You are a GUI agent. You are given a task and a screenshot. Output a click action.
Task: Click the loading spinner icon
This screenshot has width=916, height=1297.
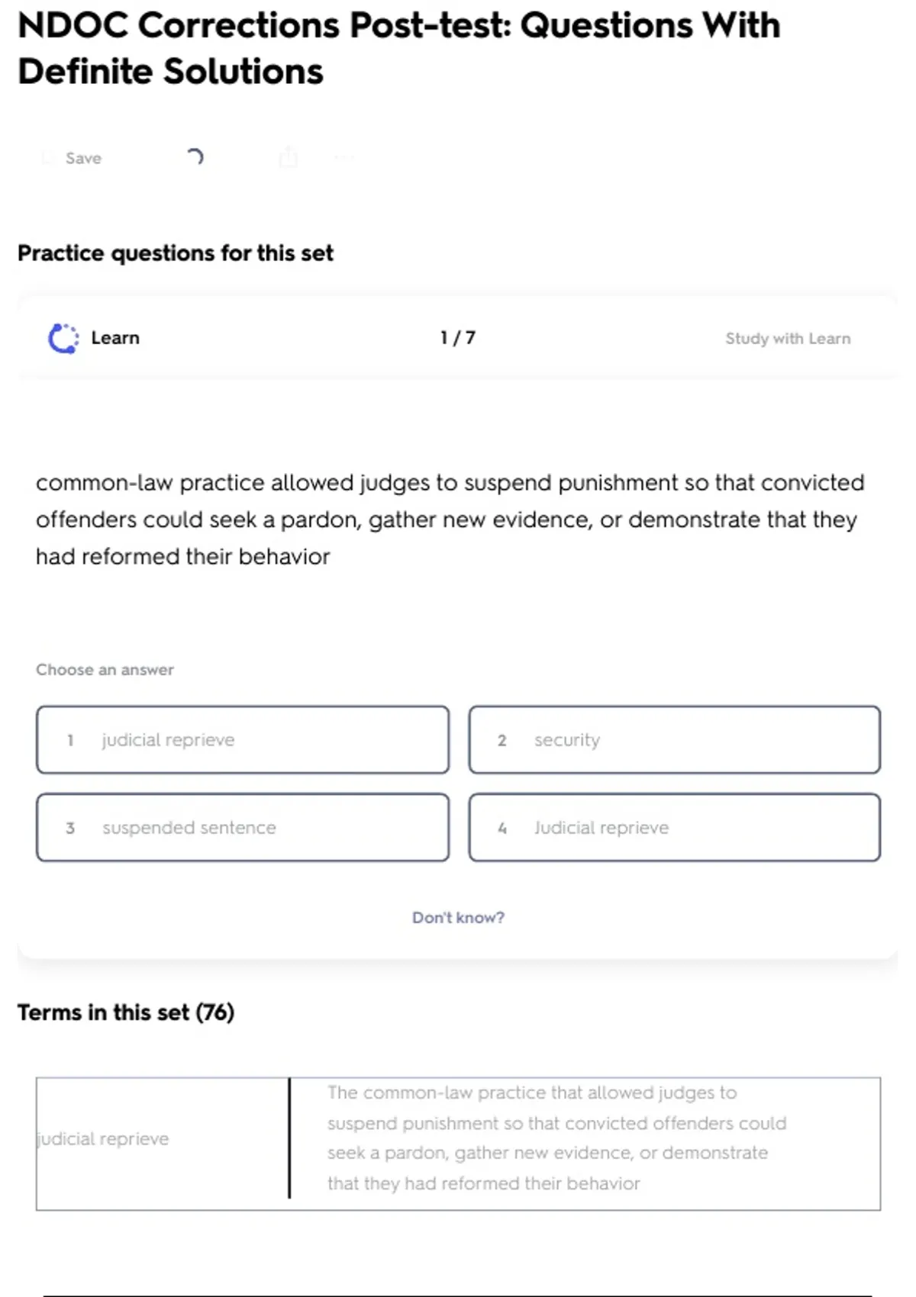[195, 157]
